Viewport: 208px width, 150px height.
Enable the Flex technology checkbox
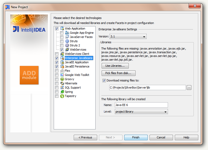pos(57,71)
